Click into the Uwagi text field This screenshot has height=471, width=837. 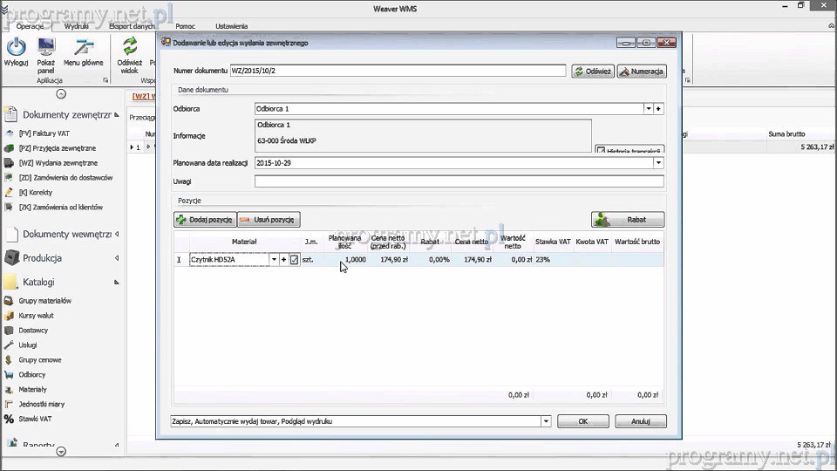coord(459,181)
